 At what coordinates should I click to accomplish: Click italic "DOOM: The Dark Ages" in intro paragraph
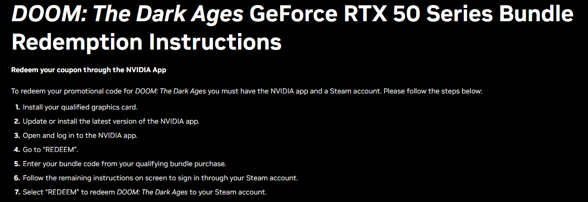[170, 91]
